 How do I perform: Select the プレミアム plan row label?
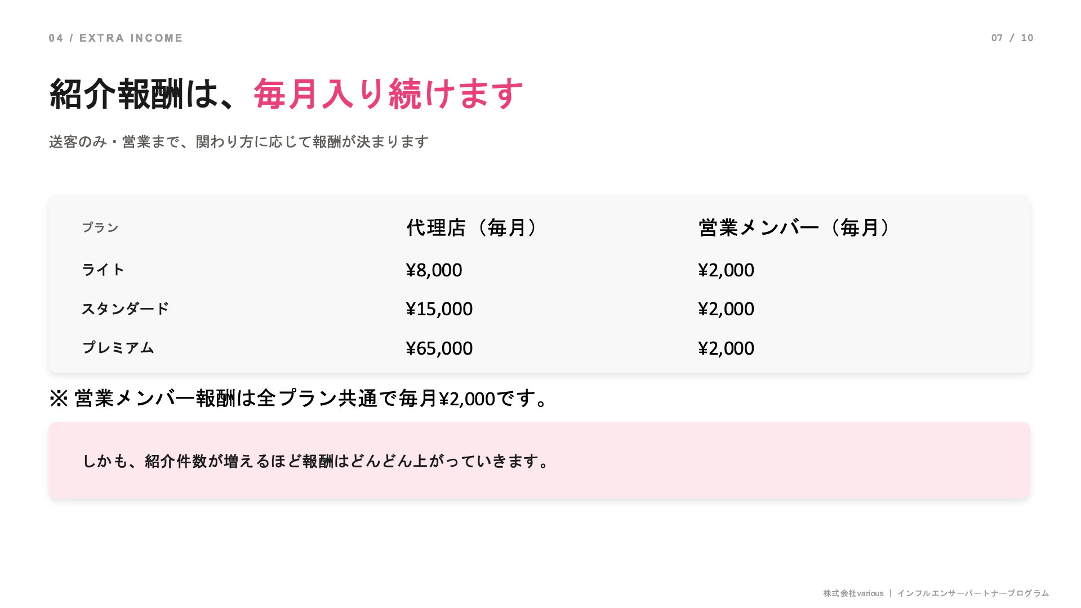[118, 348]
